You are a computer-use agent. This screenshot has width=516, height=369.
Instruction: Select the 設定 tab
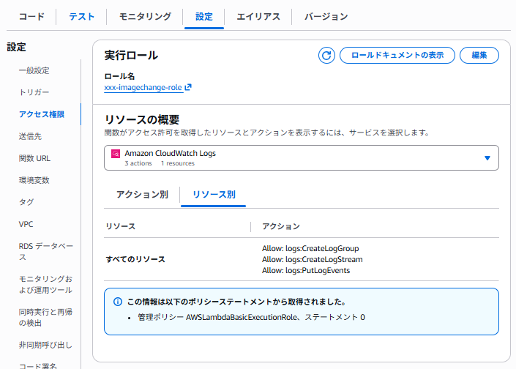(x=204, y=16)
